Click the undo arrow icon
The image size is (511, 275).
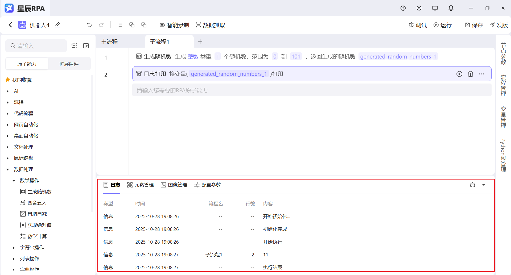click(89, 25)
